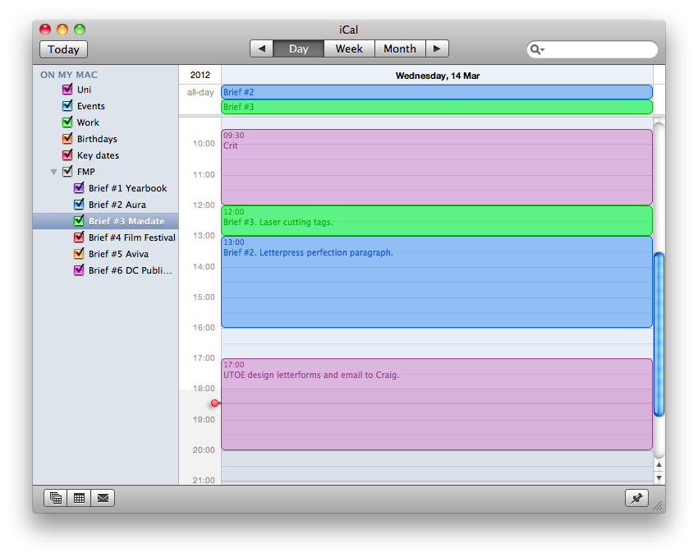Select Brief #5 Aviva in sidebar
This screenshot has width=698, height=558.
(x=118, y=254)
